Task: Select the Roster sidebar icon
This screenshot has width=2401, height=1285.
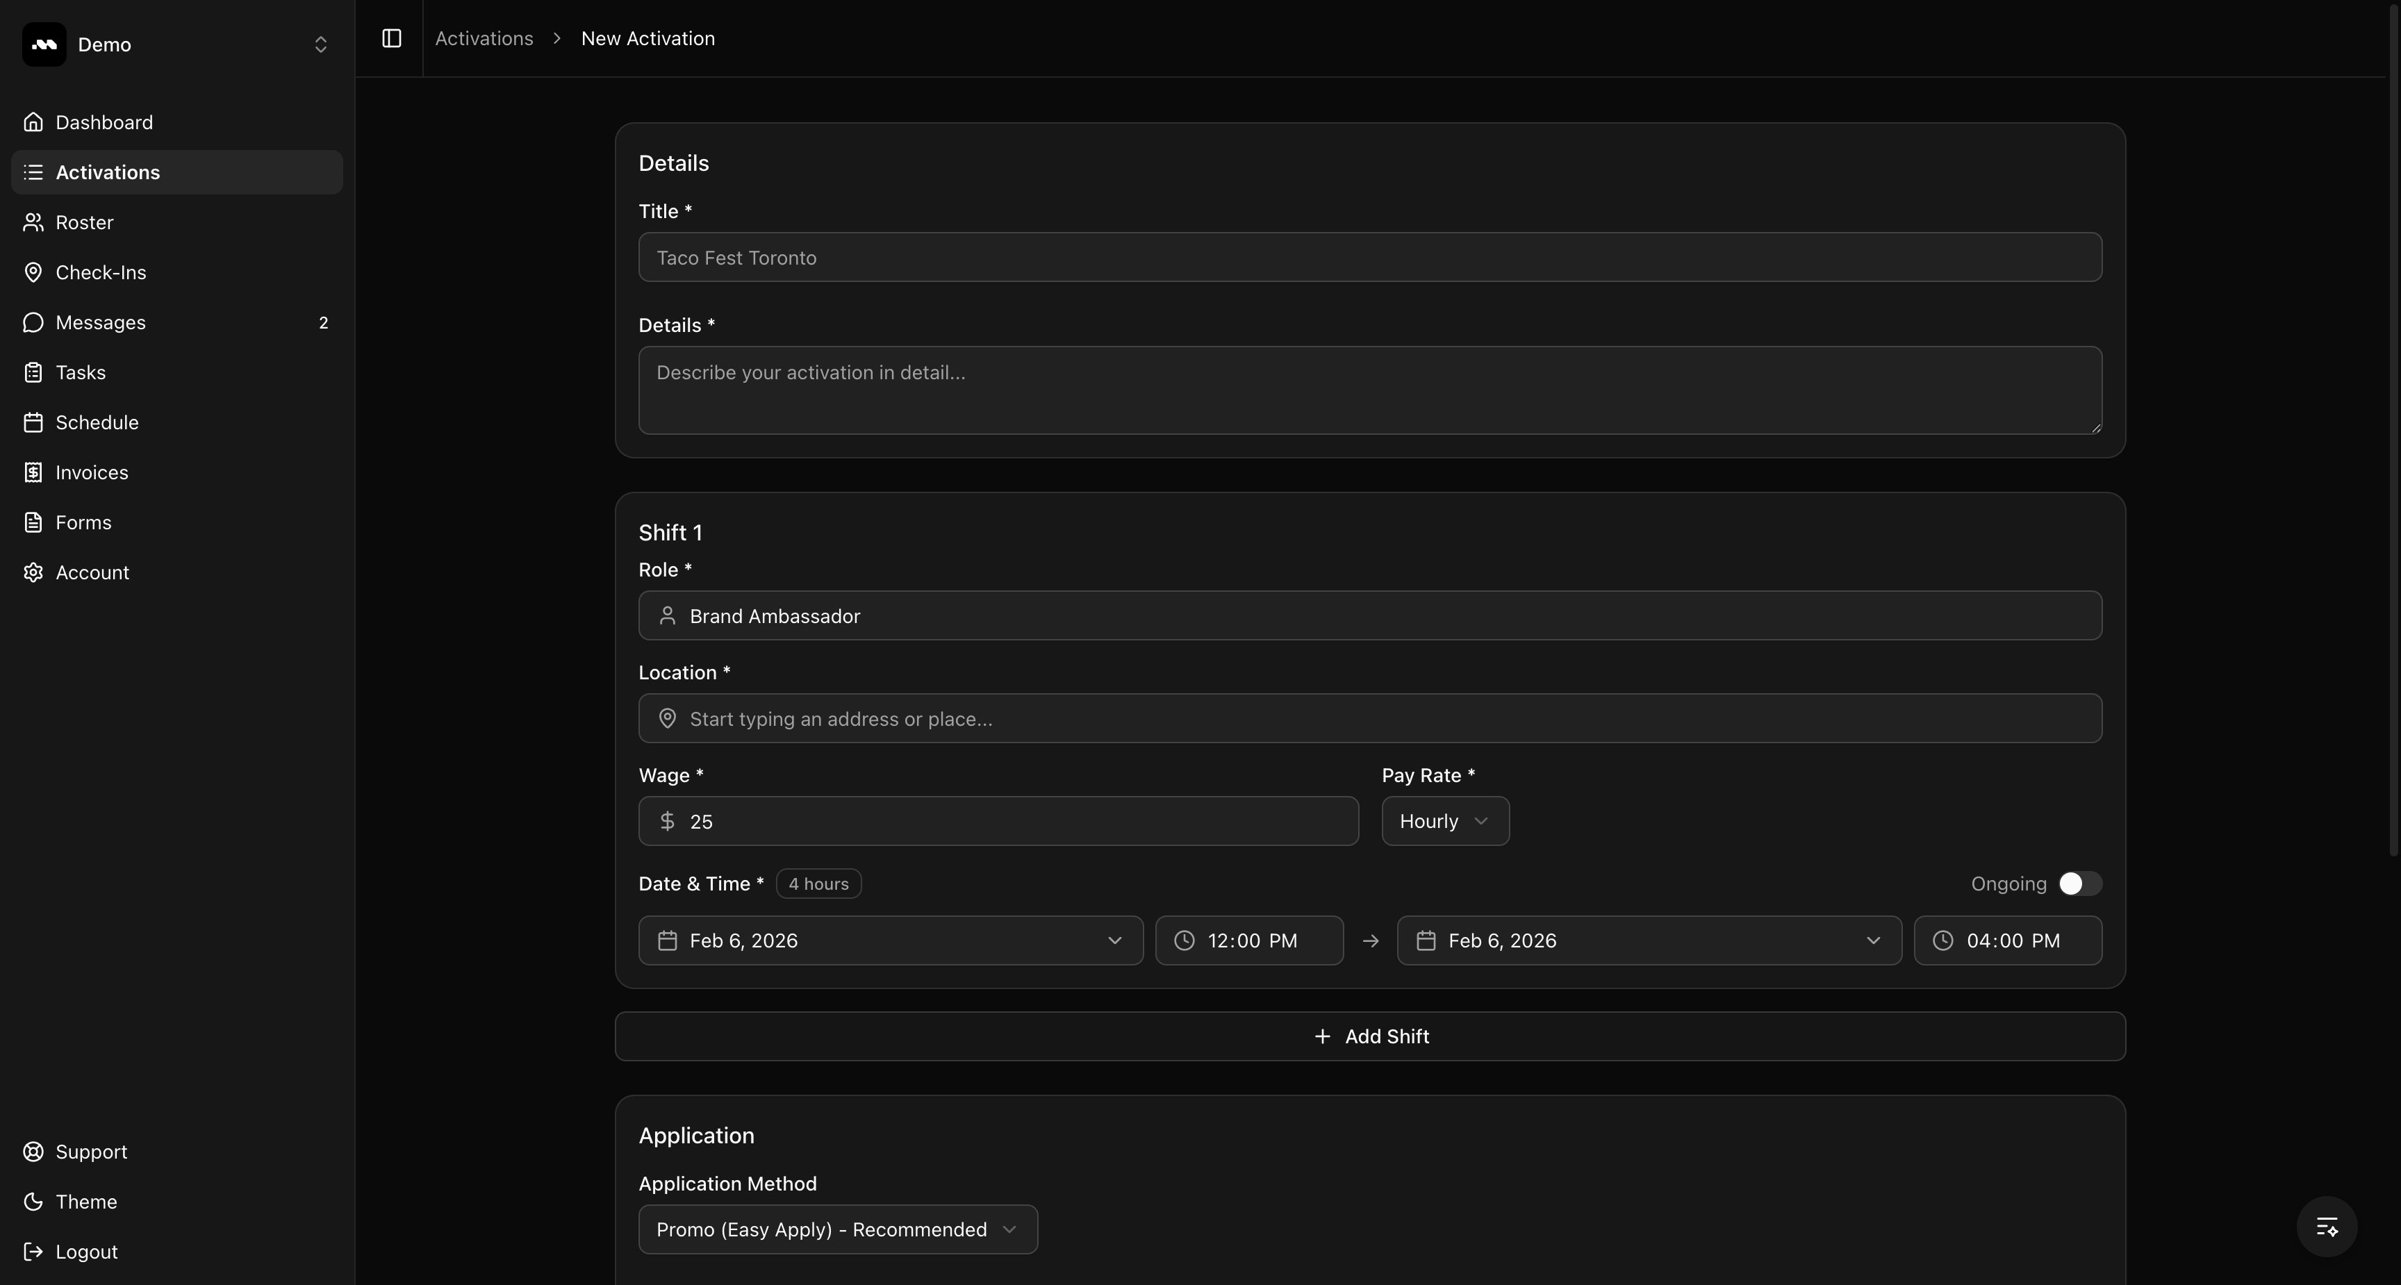Action: [x=33, y=222]
